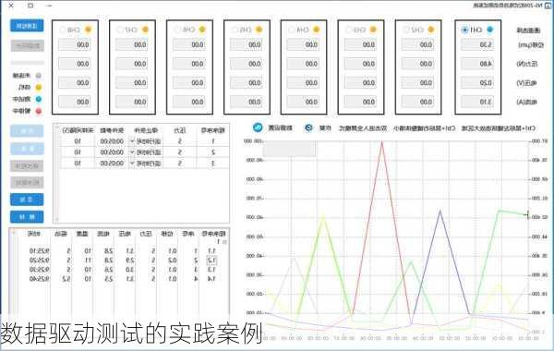Screen dimensions: 554x351
Task: Click the 停止条件 column header
Action: click(146, 131)
